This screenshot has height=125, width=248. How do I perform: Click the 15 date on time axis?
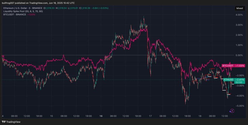click(52, 116)
